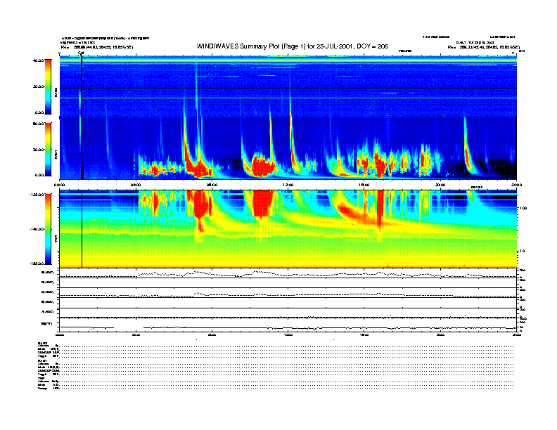This screenshot has height=430, width=557.
Task: Click the red burst near 10:30 in RAD1
Action: (263, 166)
